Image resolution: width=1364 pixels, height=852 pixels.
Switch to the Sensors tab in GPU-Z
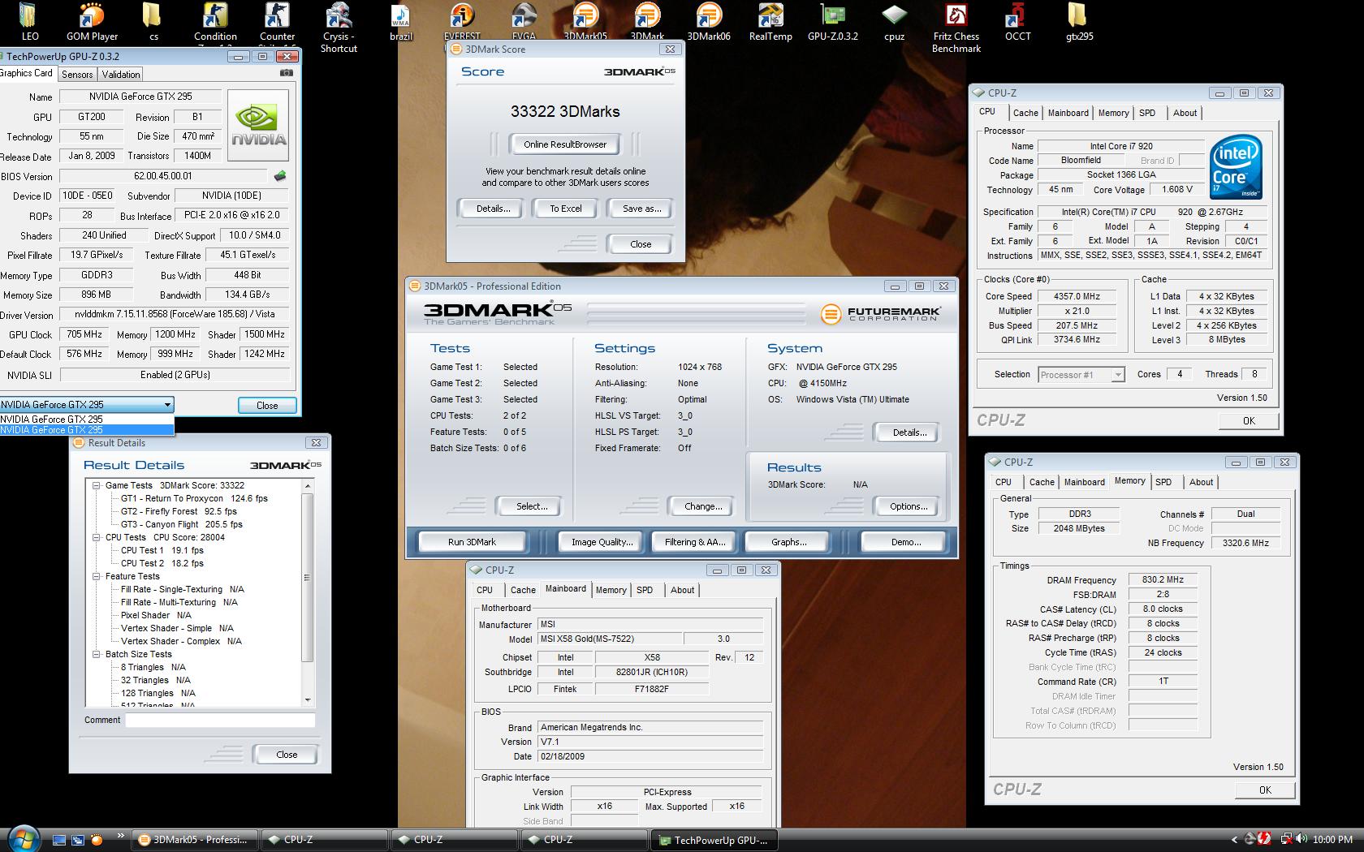coord(77,74)
